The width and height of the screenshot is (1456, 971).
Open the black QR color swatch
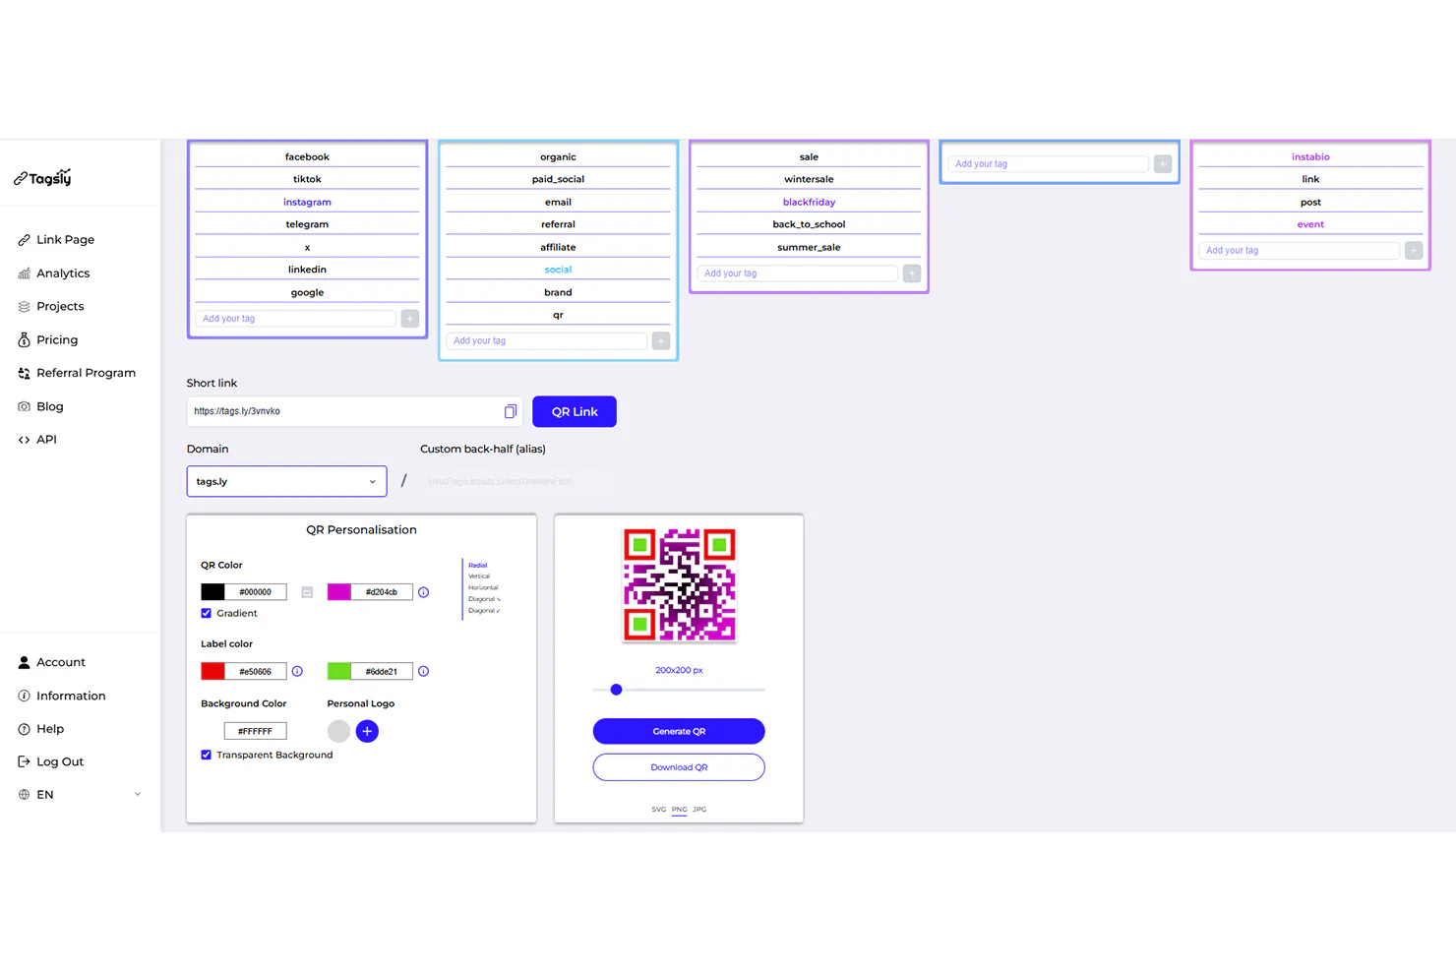coord(212,592)
